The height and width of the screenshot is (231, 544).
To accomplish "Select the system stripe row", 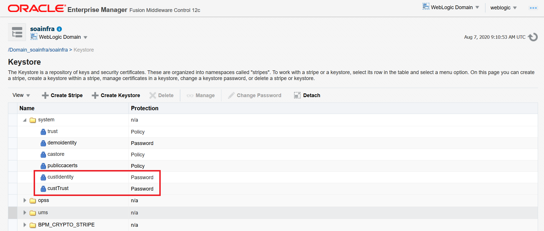I will (273, 120).
